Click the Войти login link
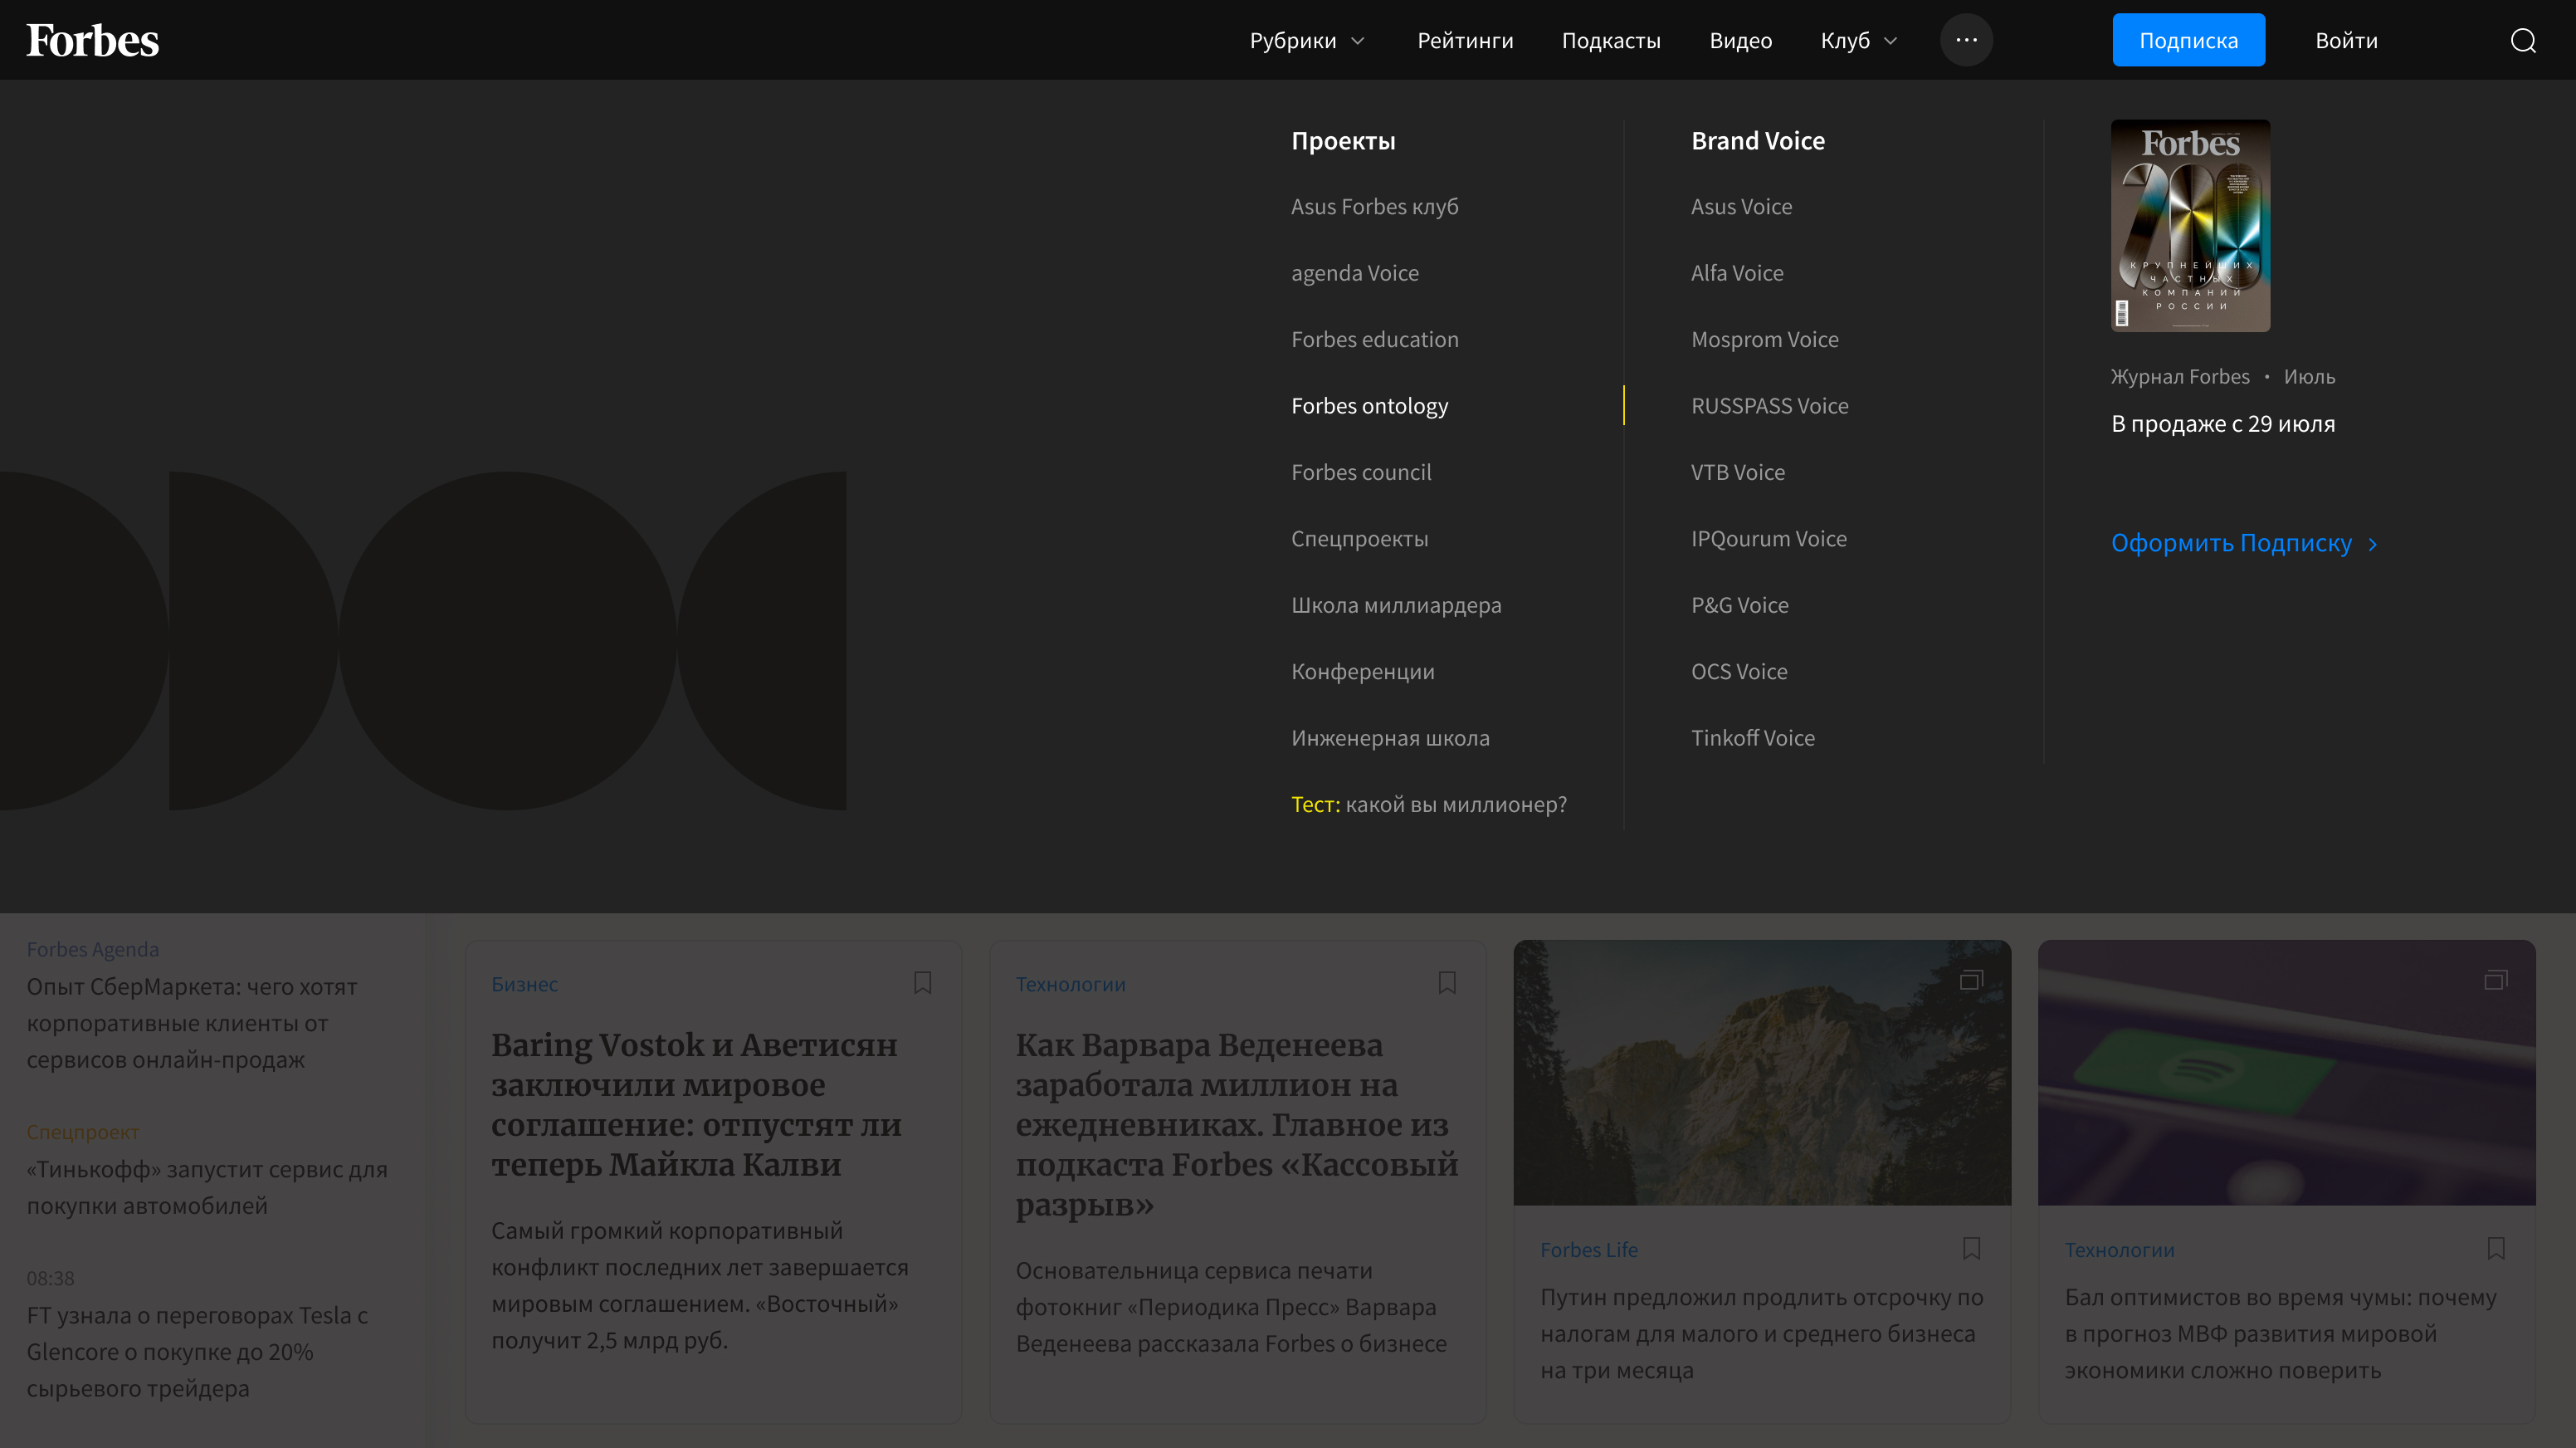Screen dimensions: 2576x1448 [x=2345, y=41]
